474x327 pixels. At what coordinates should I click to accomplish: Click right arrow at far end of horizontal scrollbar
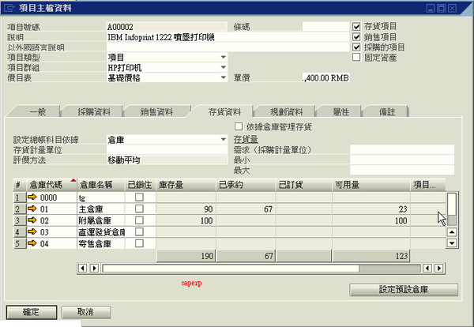click(439, 268)
